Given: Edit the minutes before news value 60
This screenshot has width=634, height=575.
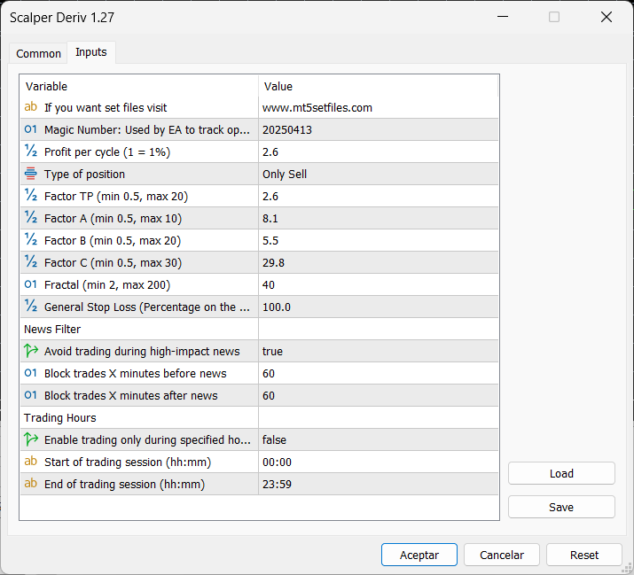Looking at the screenshot, I should 378,373.
